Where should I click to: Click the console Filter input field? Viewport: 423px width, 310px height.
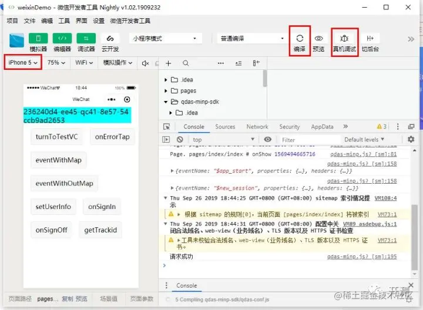pos(310,140)
